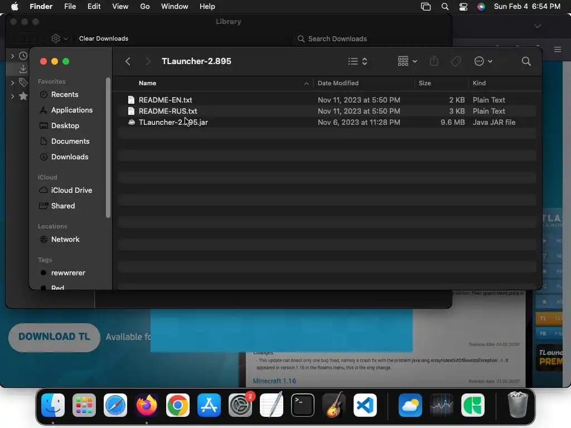The image size is (571, 428).
Task: Expand the Tags item in Library
Action: [12, 82]
